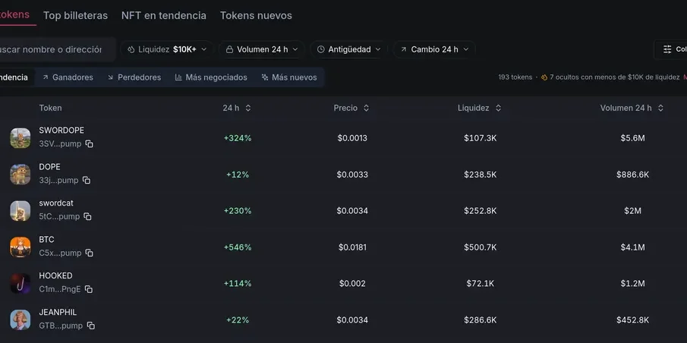Open the columns settings button
The width and height of the screenshot is (687, 343).
pos(671,49)
